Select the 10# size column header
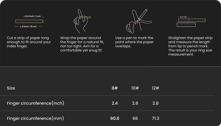 (x=135, y=88)
